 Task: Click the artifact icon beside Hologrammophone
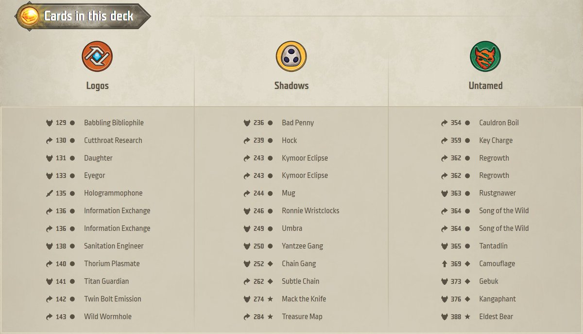(49, 193)
